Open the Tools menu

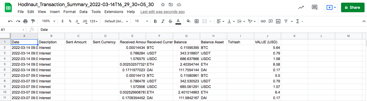96,12
